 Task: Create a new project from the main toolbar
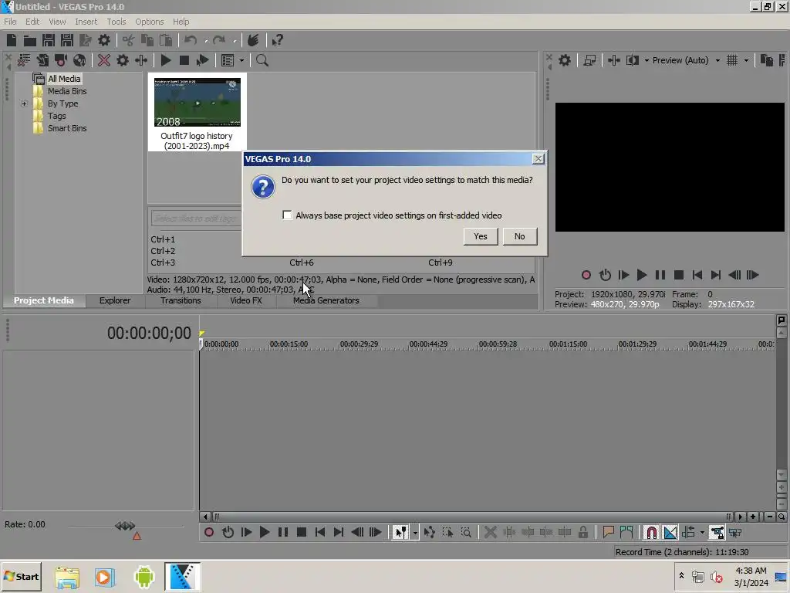[11, 40]
